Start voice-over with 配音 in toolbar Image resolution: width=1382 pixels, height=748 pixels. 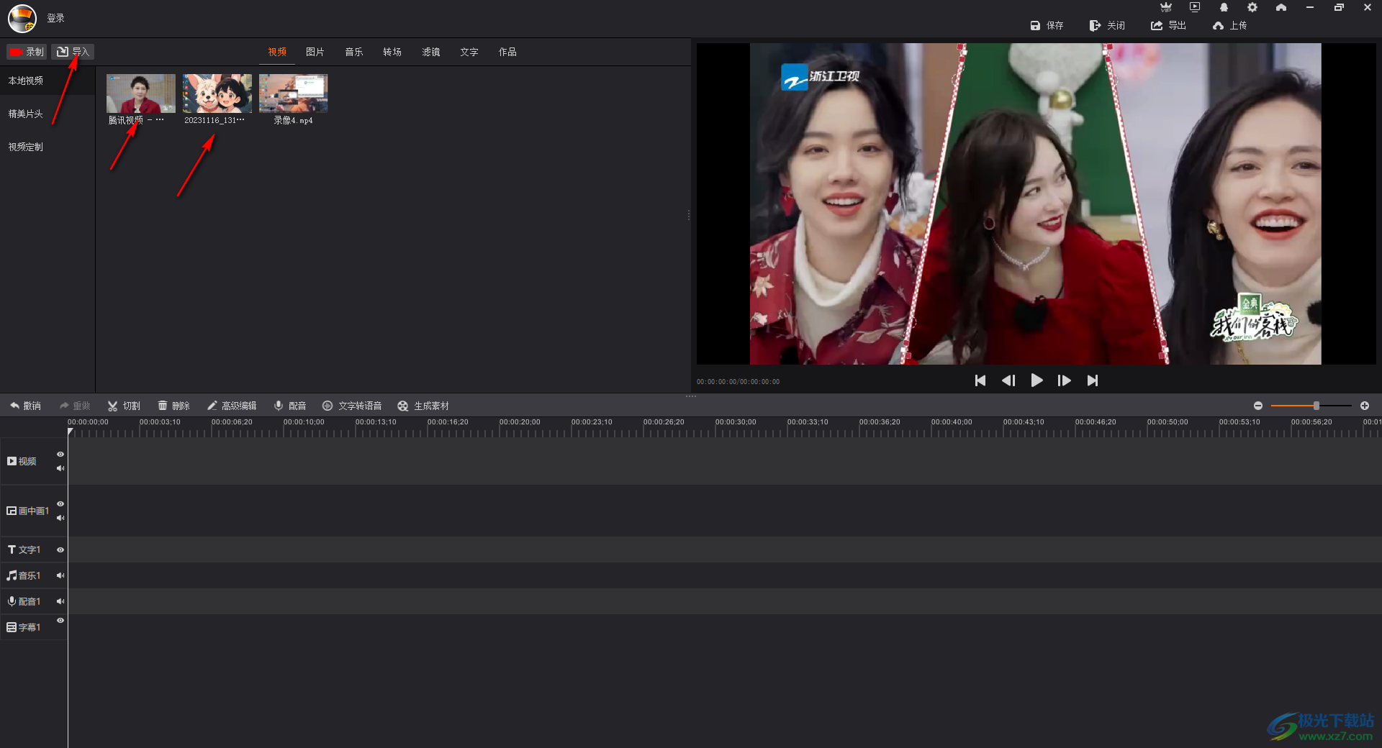[290, 406]
